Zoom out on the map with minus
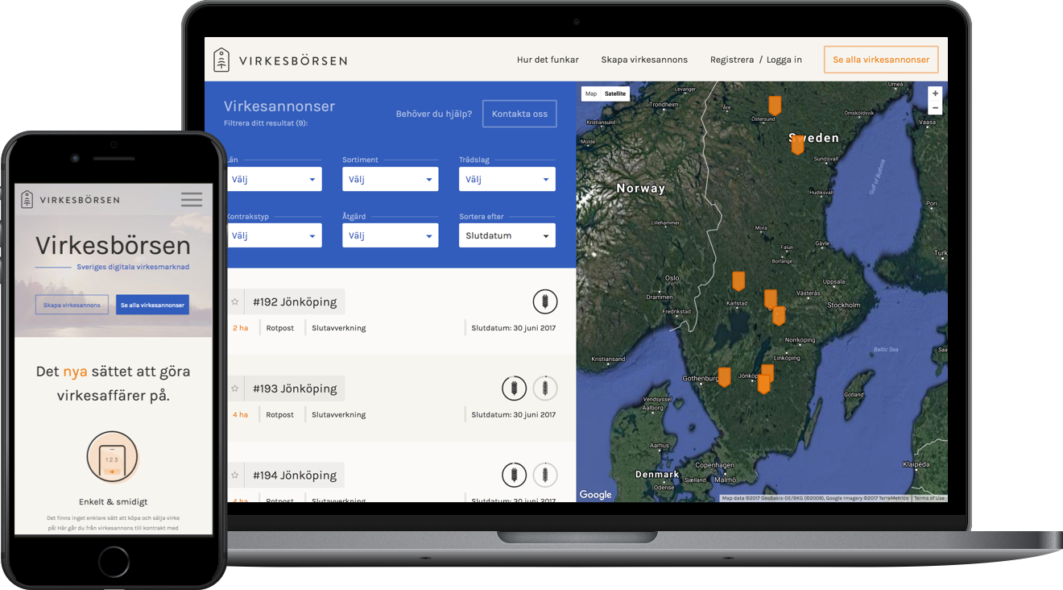This screenshot has height=590, width=1063. (935, 108)
